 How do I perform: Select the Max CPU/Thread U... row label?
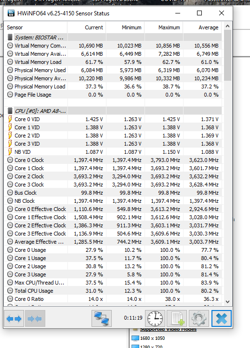pos(39,283)
